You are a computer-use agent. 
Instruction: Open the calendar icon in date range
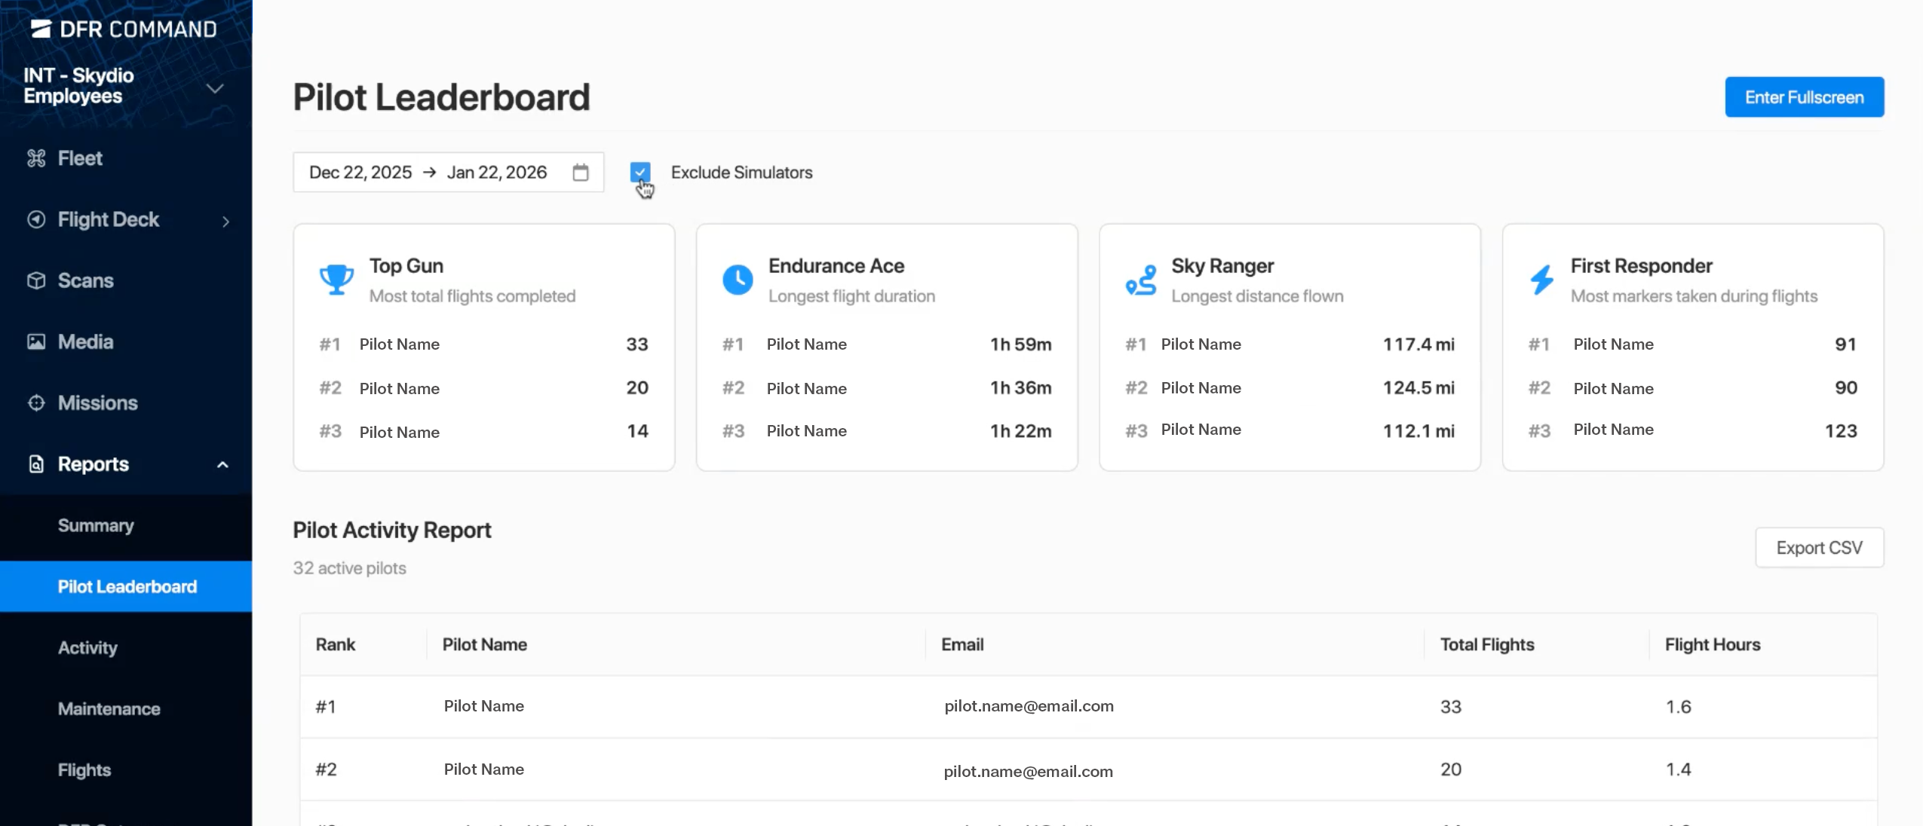[x=580, y=173]
